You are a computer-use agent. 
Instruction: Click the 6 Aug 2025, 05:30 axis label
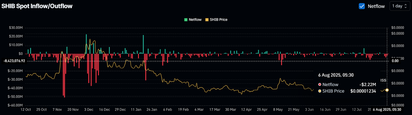click(387, 109)
